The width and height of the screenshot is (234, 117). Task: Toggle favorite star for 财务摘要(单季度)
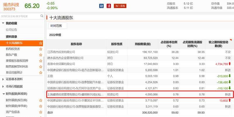41,106
